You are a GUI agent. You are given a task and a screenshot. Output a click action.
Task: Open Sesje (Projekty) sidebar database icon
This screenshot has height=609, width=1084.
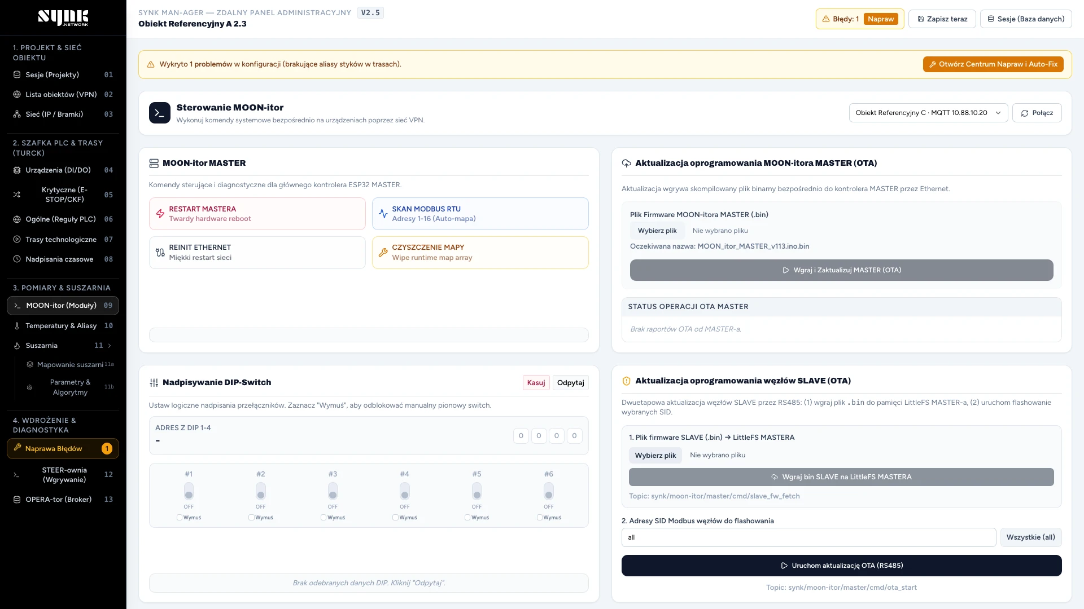tap(17, 75)
